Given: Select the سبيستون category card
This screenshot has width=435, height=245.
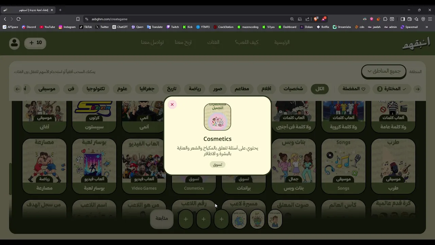Looking at the screenshot, I should 94,117.
